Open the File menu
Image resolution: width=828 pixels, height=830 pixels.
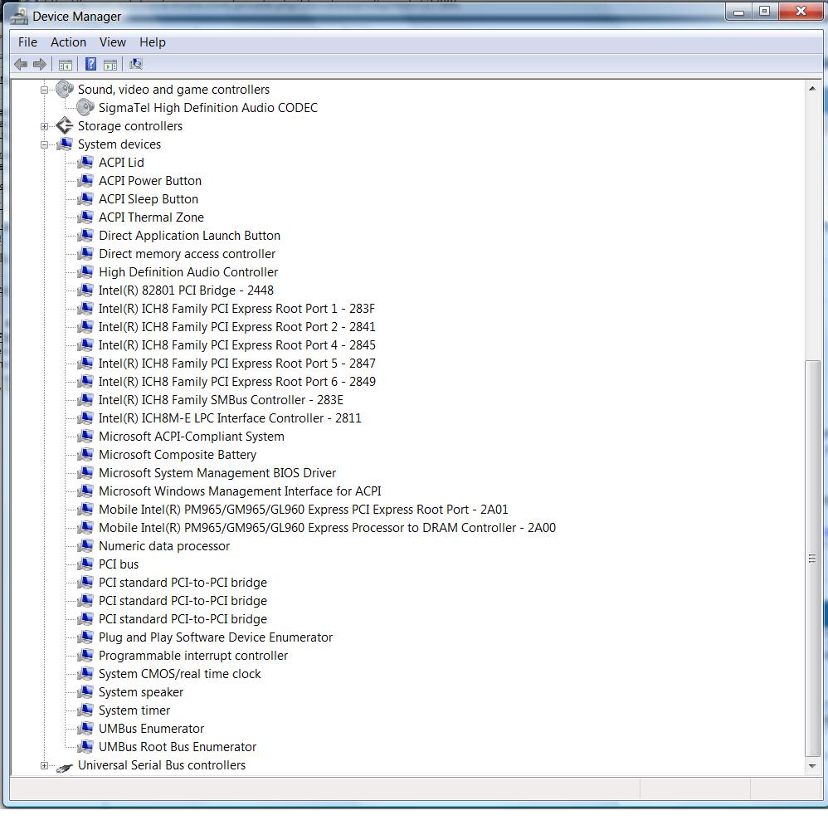point(27,42)
